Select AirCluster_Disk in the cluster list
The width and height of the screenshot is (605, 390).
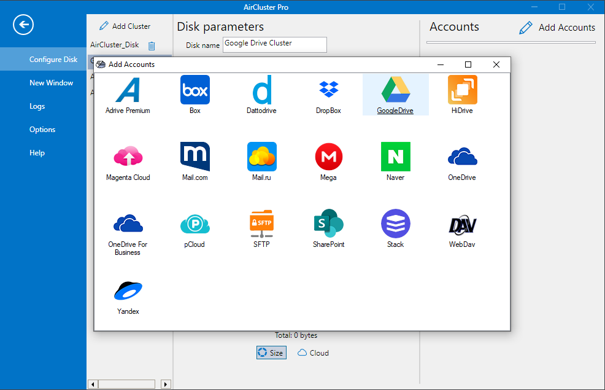[x=115, y=45]
